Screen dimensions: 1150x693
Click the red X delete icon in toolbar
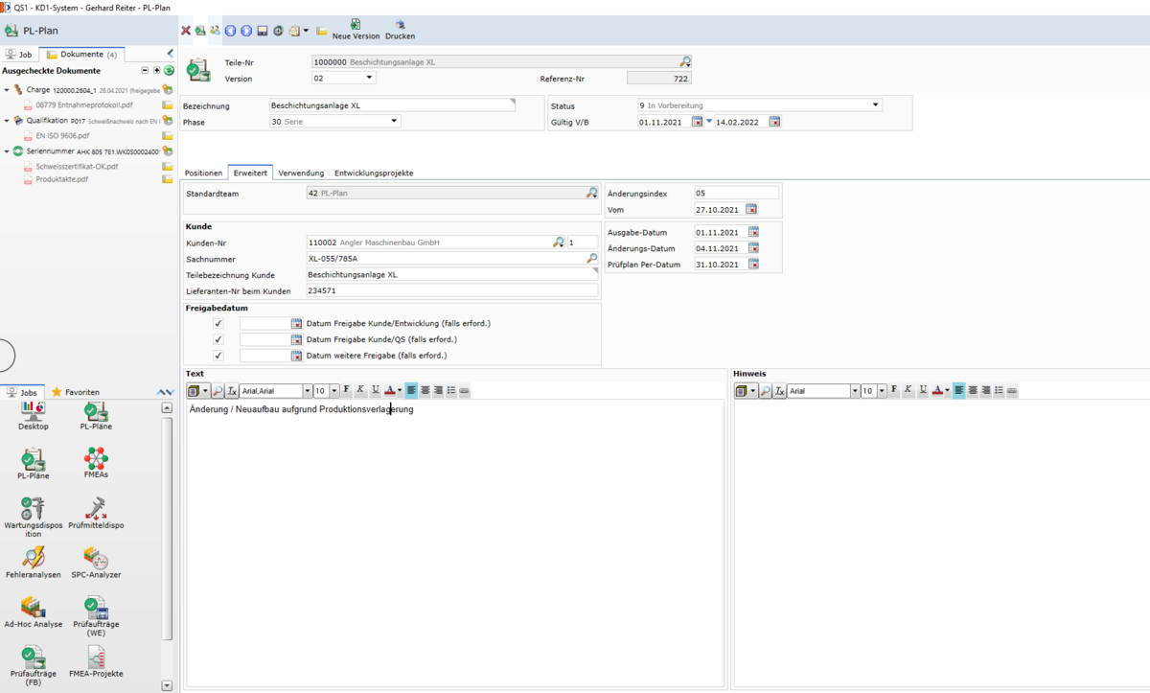coord(186,31)
